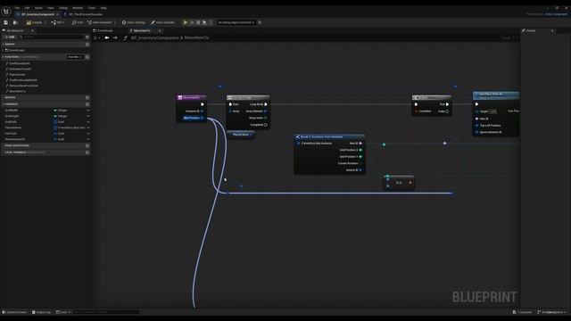571x321 pixels.
Task: Click the Stop simulation button
Action: tap(198, 22)
